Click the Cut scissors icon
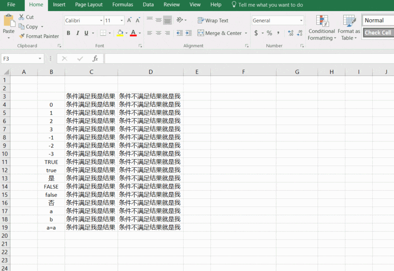The width and height of the screenshot is (394, 271). point(22,17)
